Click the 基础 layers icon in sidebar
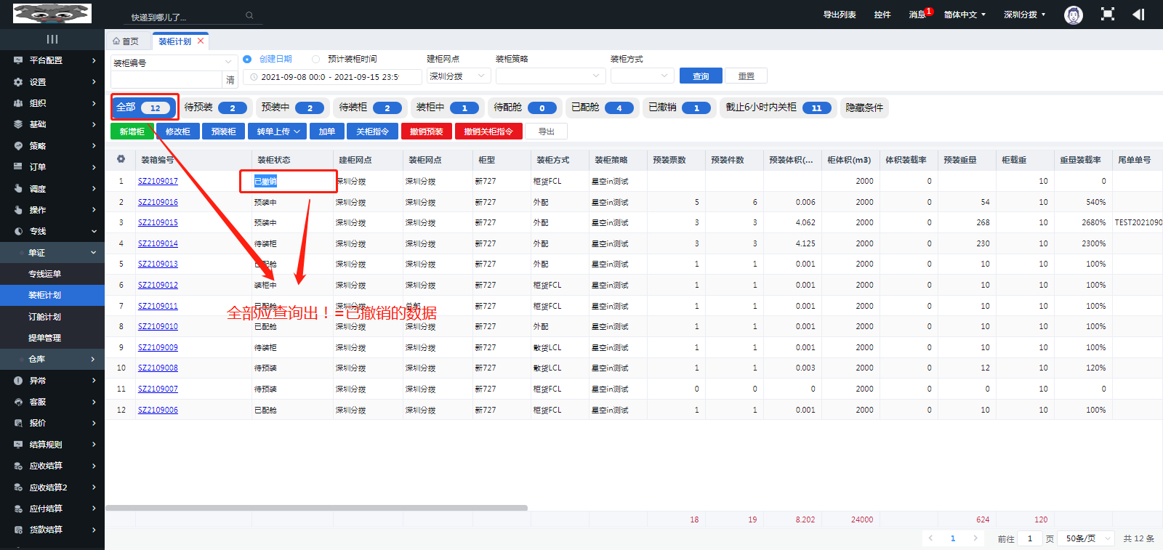This screenshot has height=550, width=1163. click(18, 124)
